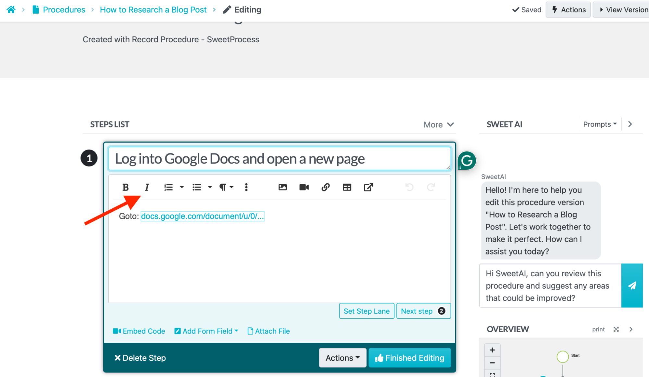Send message with paper plane button
Image resolution: width=649 pixels, height=377 pixels.
[x=632, y=286]
